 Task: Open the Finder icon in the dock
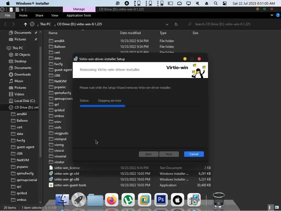(x=62, y=200)
